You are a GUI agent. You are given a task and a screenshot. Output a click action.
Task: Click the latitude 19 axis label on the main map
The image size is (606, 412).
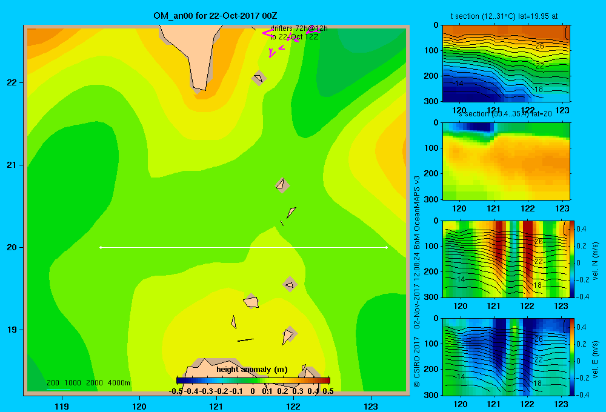coord(12,330)
